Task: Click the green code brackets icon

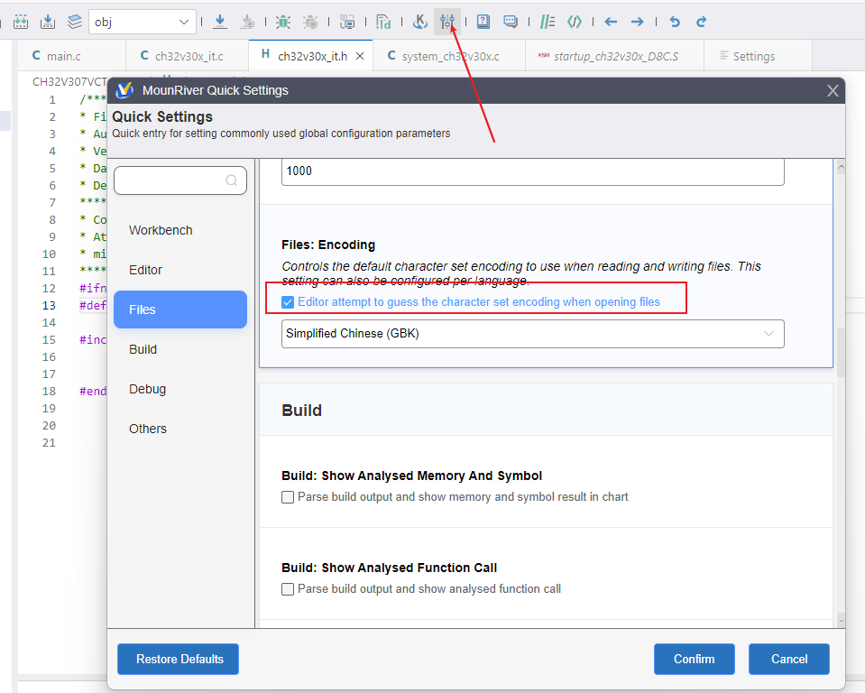Action: [575, 22]
